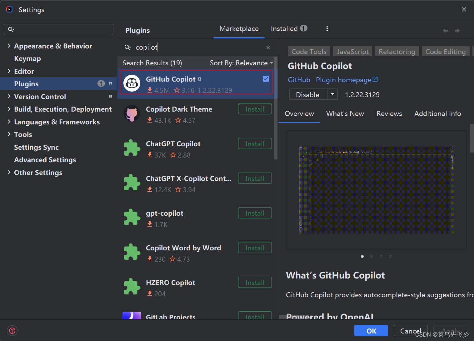Click the GitLab Projects plugin icon
This screenshot has height=341, width=474.
pos(132,315)
